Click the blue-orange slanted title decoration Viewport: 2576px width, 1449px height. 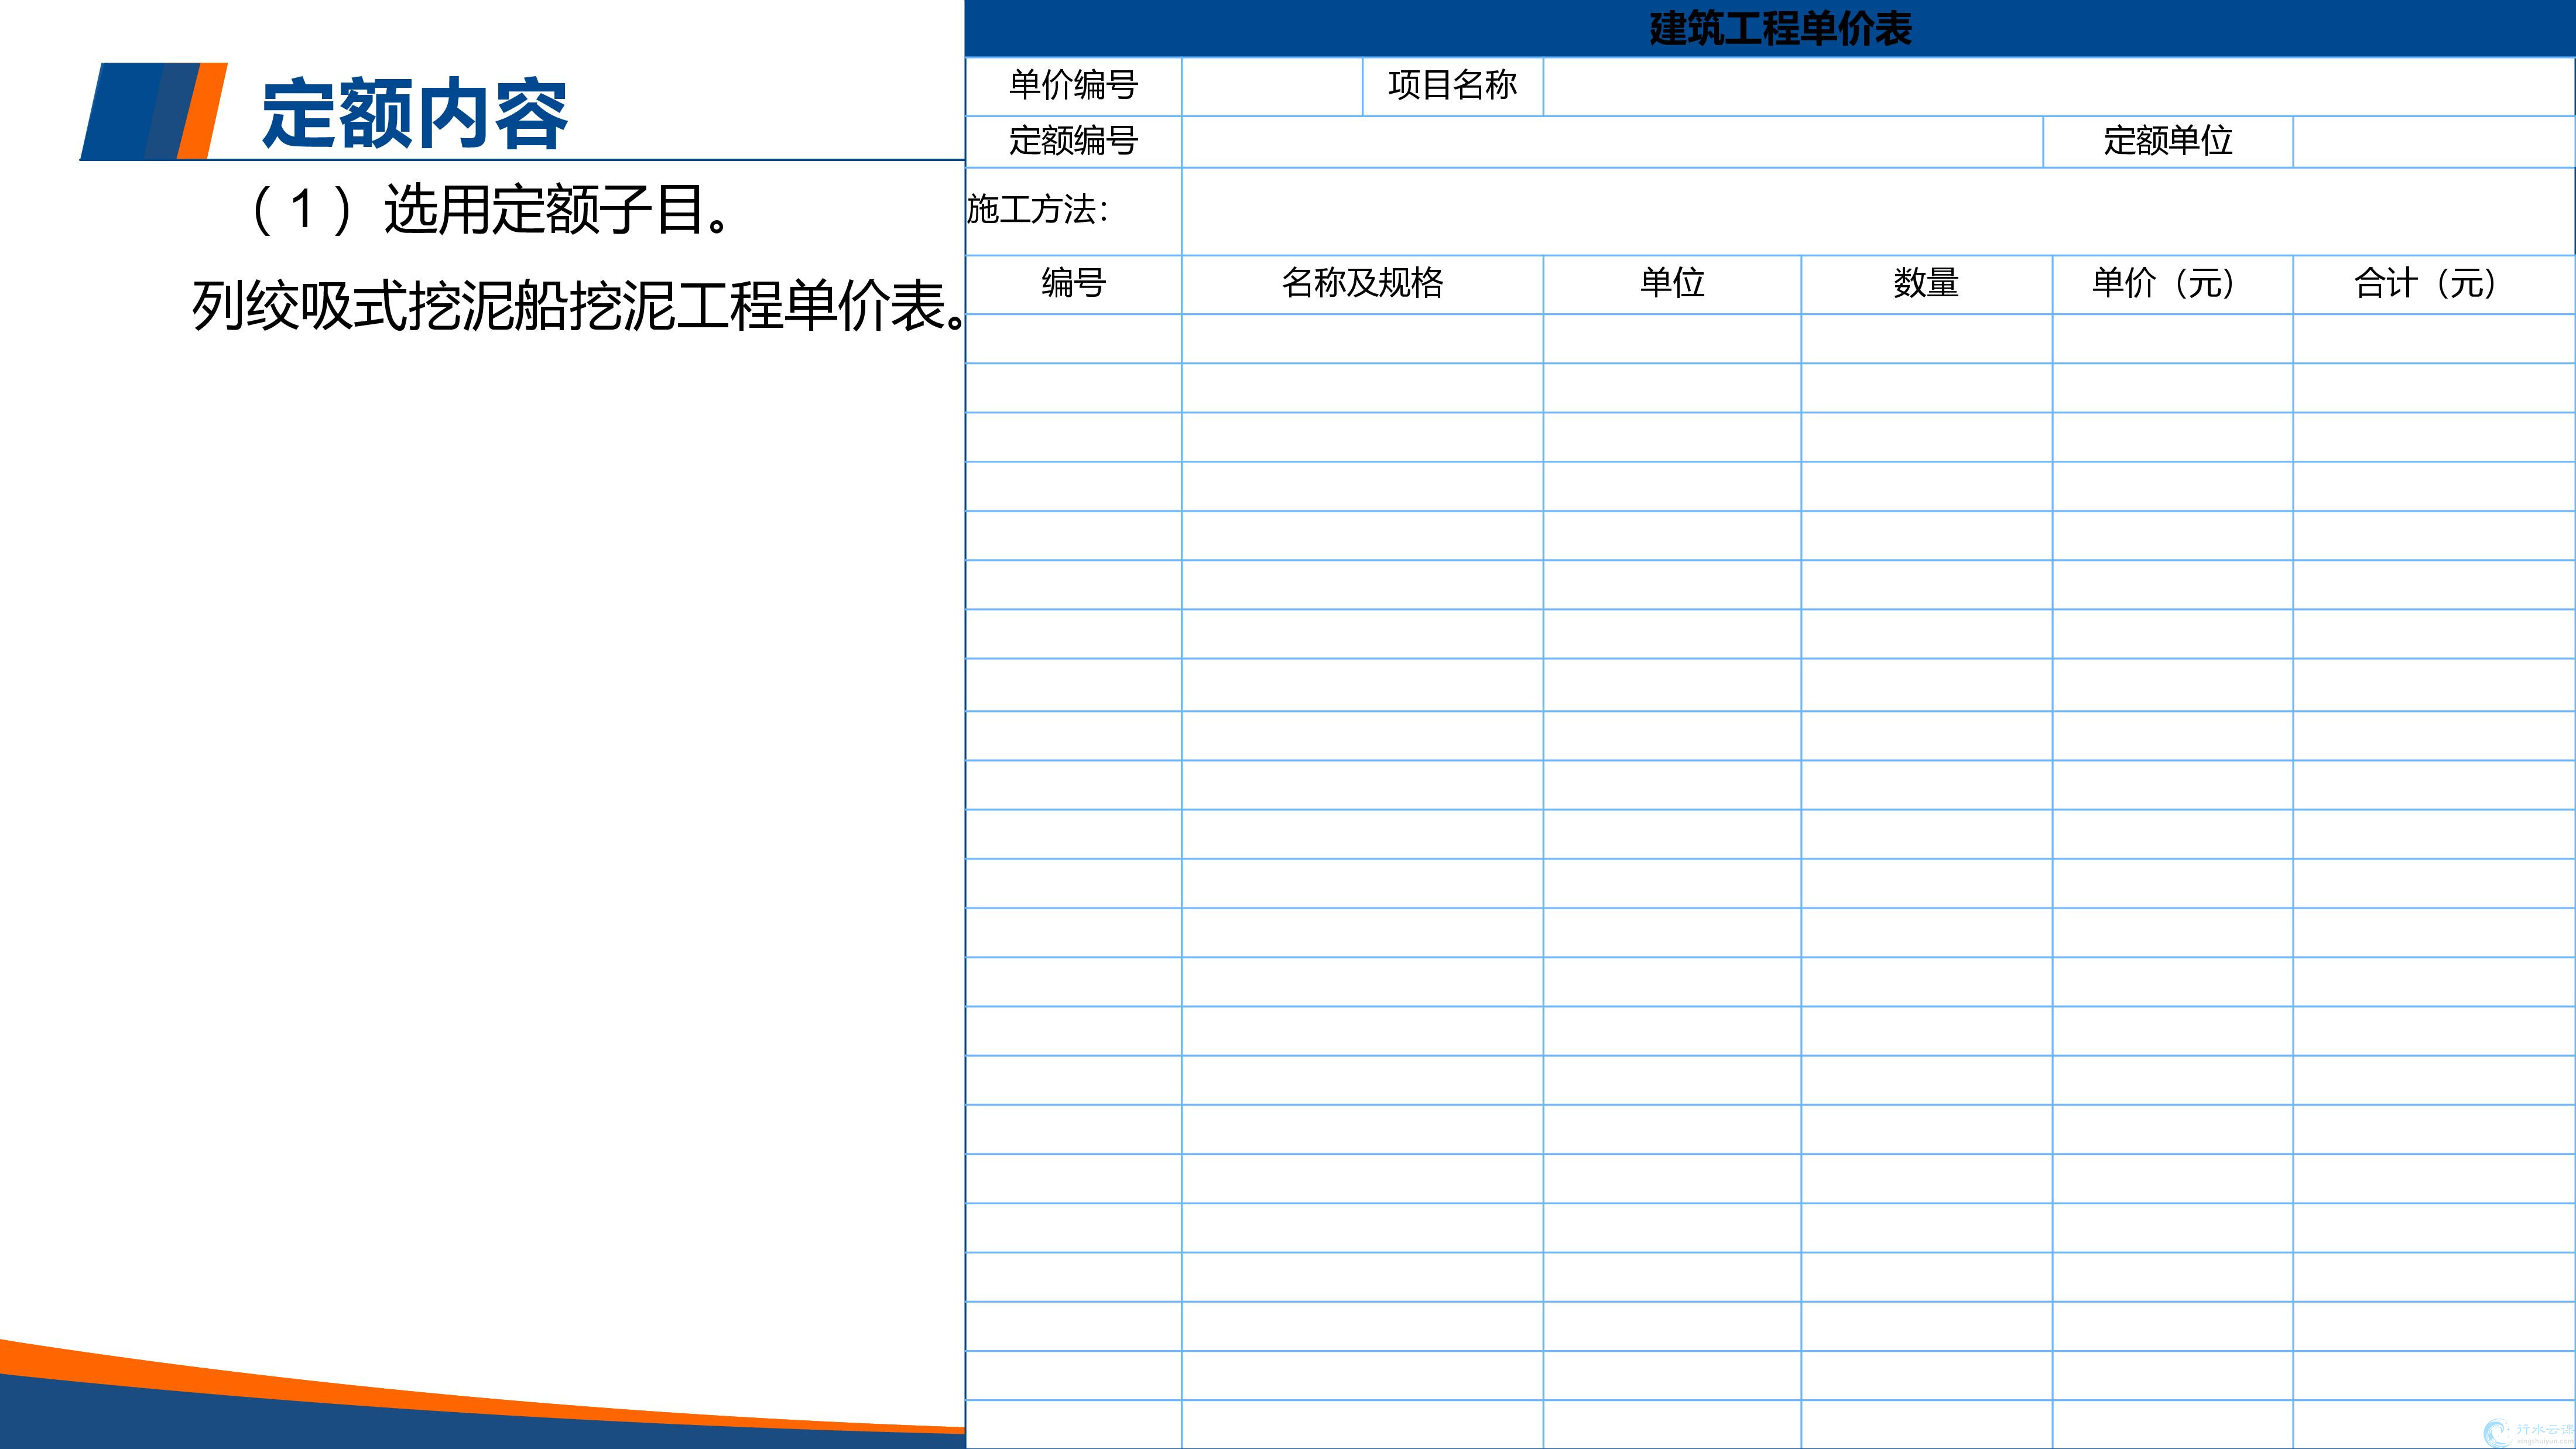coord(155,111)
